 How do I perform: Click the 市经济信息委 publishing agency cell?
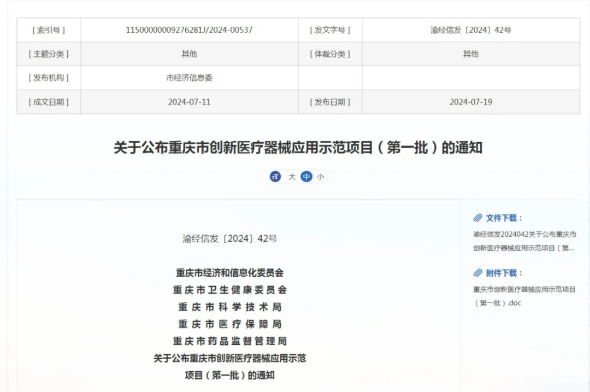pos(189,78)
